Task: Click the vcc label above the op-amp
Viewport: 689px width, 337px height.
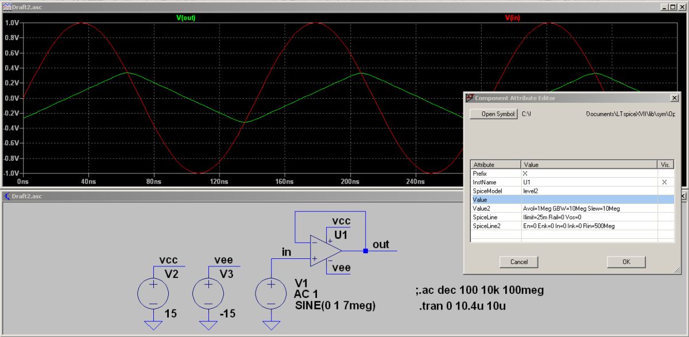Action: pyautogui.click(x=341, y=221)
